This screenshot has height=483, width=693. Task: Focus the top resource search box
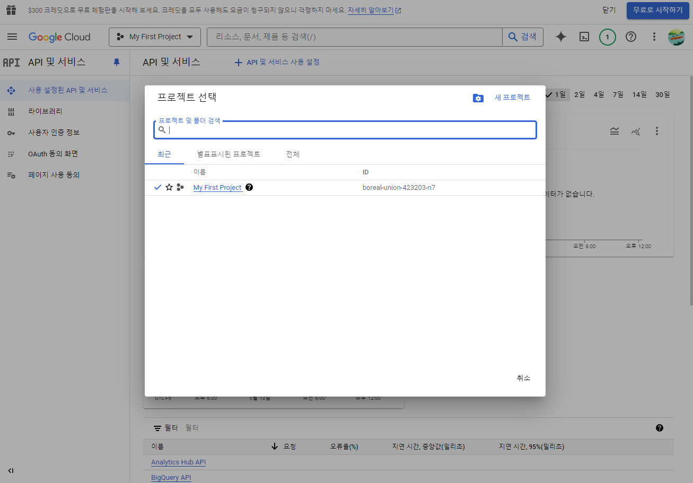(x=355, y=37)
